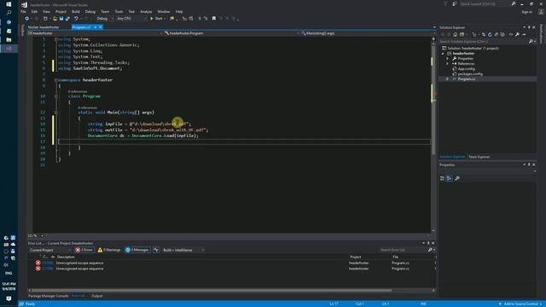The image size is (546, 307).
Task: Click the Visual Studio taskbar icon
Action: click(9, 49)
